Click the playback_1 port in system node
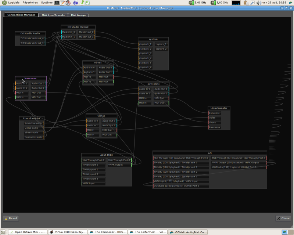 145,44
